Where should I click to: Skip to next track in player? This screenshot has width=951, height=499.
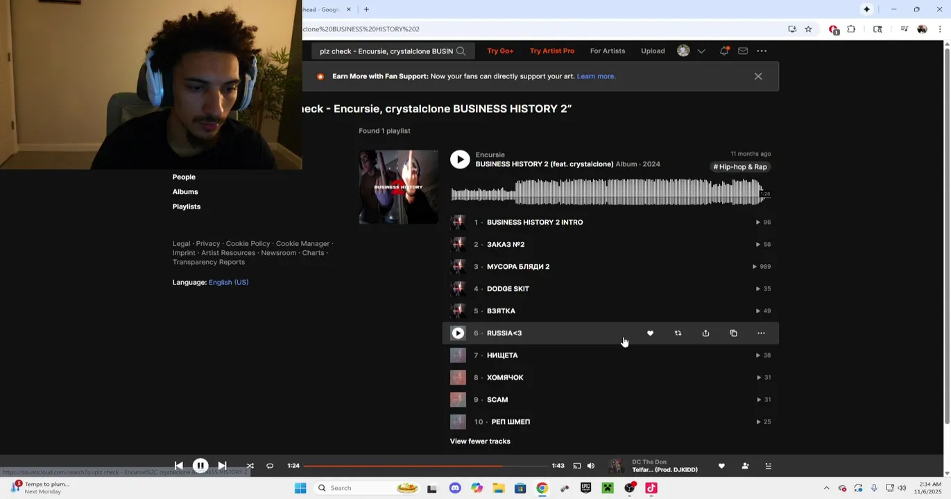(x=222, y=466)
